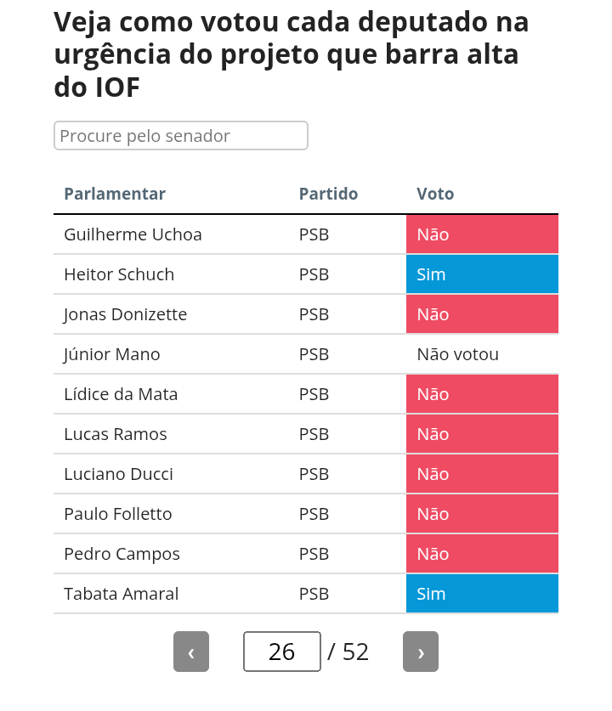Click the Paulo Folletto name
Viewport: 612px width, 711px height.
click(x=118, y=514)
